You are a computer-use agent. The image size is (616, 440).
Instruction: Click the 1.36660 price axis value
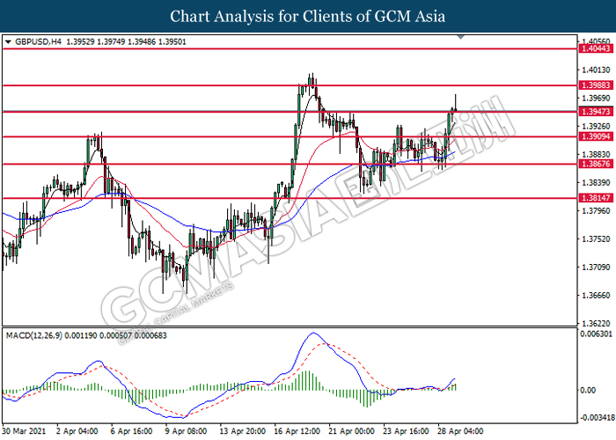[x=596, y=296]
